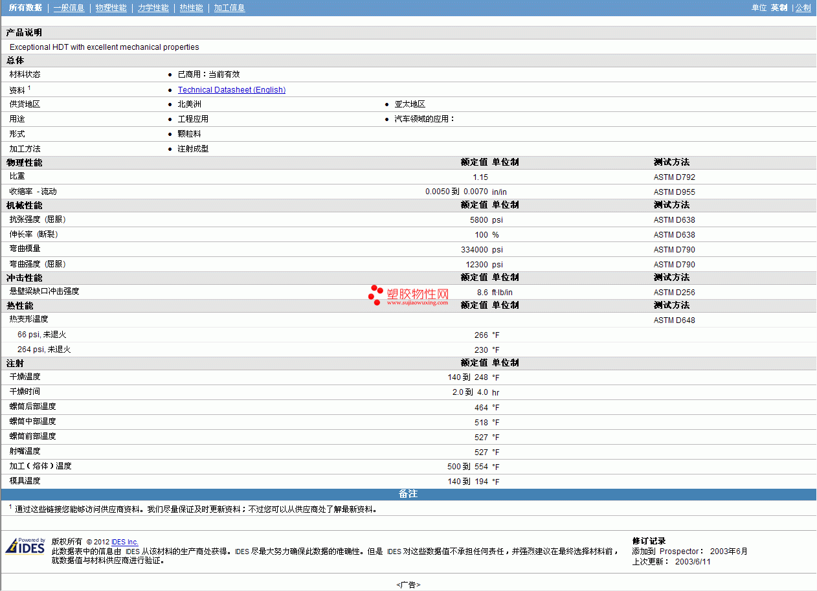This screenshot has width=817, height=591.
Task: Click the tensile strength value 5800
Action: [479, 220]
